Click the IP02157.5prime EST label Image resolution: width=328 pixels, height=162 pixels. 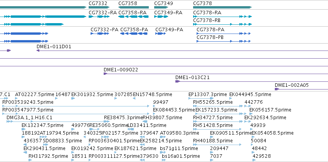pyautogui.click(x=119, y=133)
